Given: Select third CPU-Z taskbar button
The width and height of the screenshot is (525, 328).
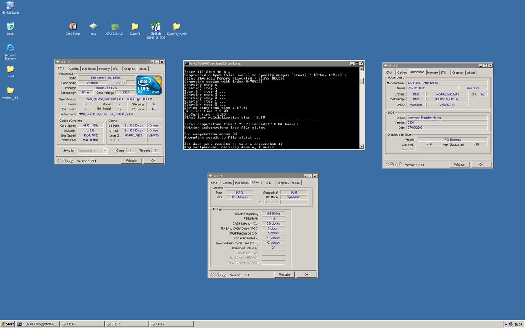Looking at the screenshot, I should coord(172,324).
